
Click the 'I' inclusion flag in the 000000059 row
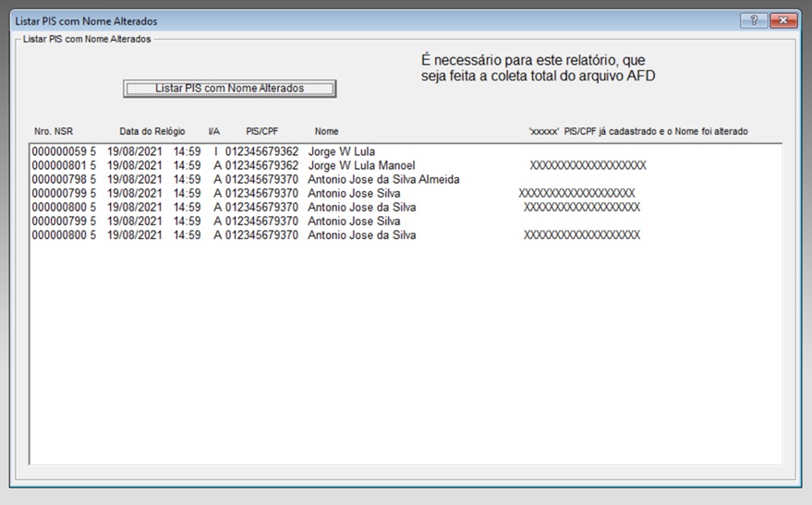(x=216, y=151)
